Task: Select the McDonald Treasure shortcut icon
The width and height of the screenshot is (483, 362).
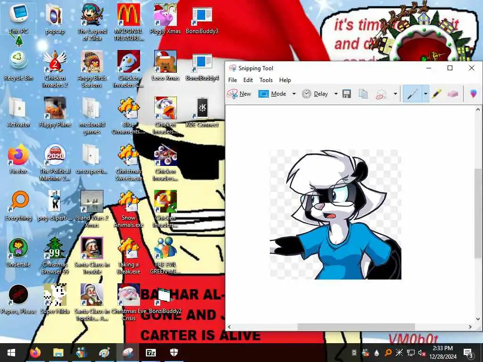Action: coord(128,22)
